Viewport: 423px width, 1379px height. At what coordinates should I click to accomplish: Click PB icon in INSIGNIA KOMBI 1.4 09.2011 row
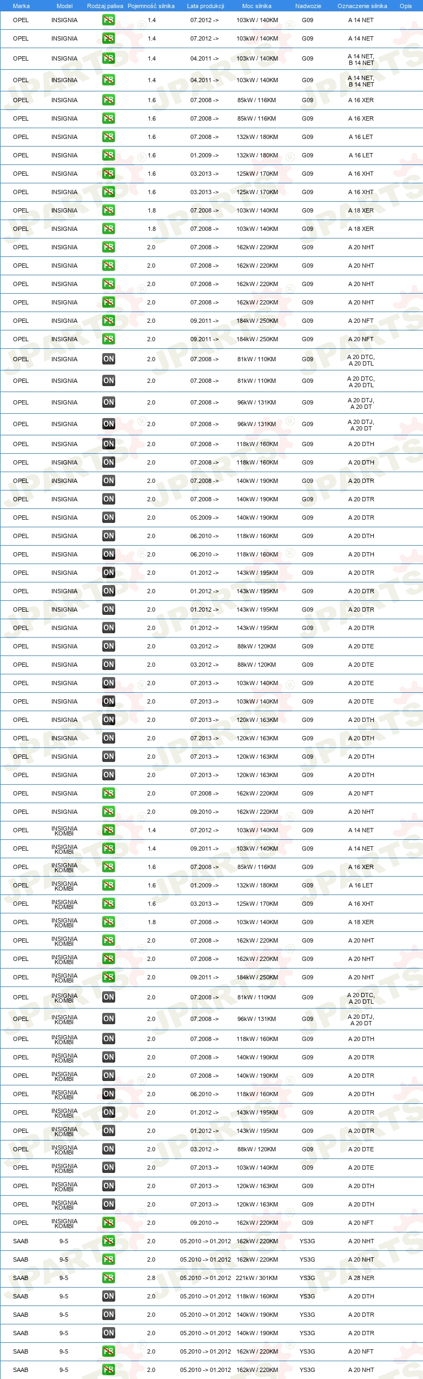109,848
